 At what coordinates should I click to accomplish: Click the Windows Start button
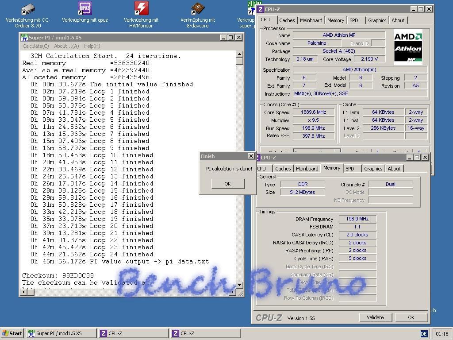[12, 333]
